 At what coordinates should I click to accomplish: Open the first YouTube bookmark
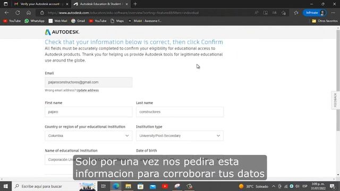[x=12, y=21]
